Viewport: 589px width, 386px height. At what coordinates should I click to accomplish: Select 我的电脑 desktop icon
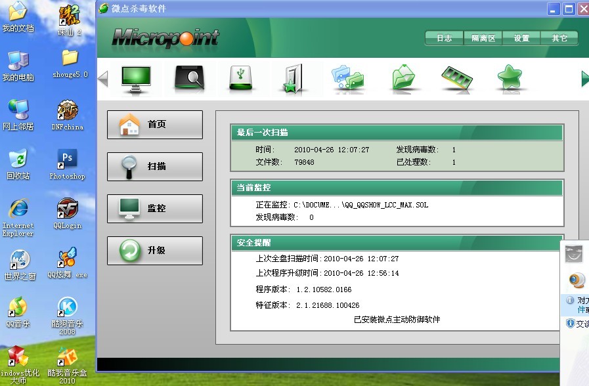tap(18, 66)
